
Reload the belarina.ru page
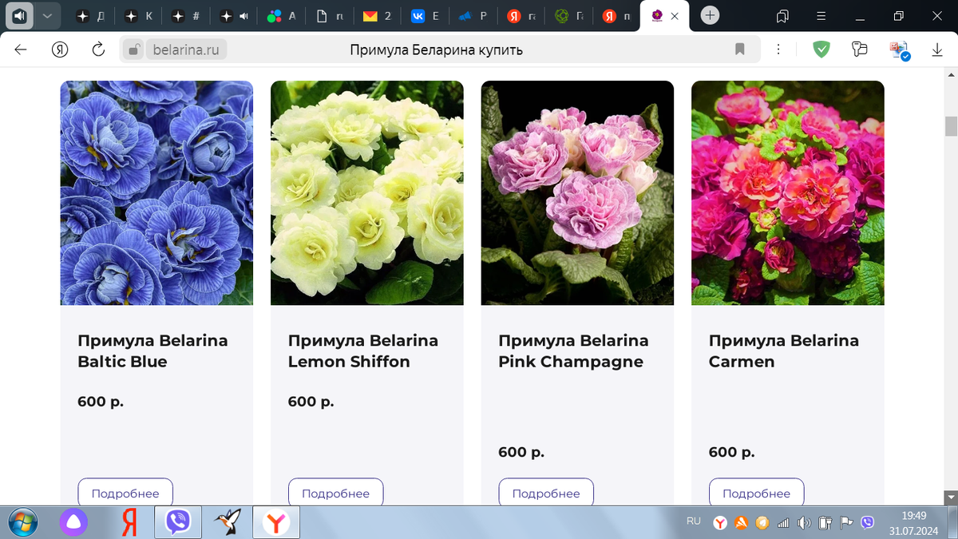(x=98, y=50)
